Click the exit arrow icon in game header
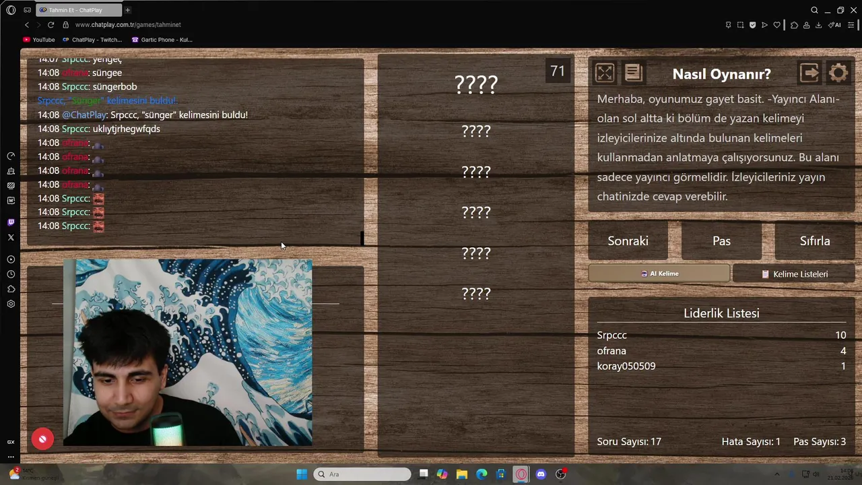The image size is (862, 485). point(809,73)
